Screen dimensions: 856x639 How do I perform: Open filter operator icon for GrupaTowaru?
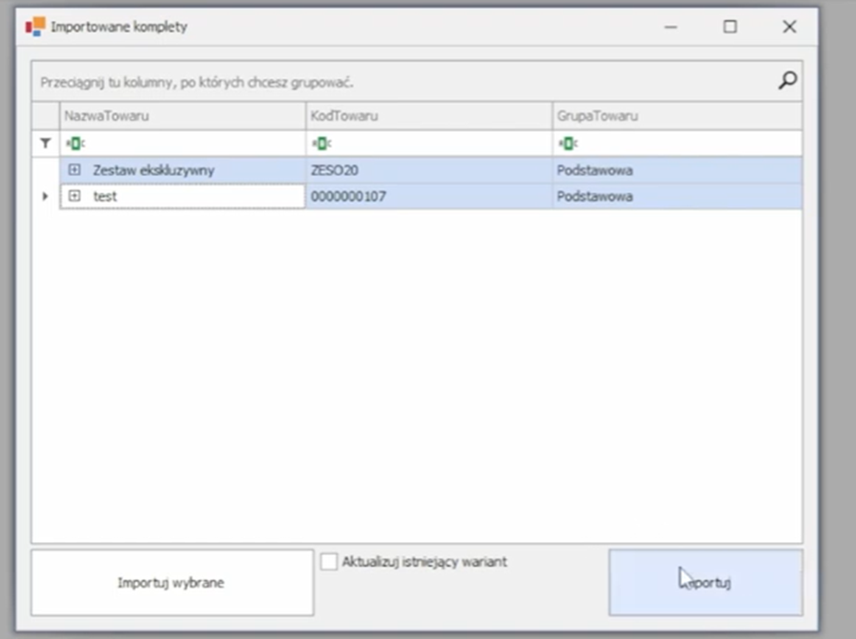click(567, 143)
